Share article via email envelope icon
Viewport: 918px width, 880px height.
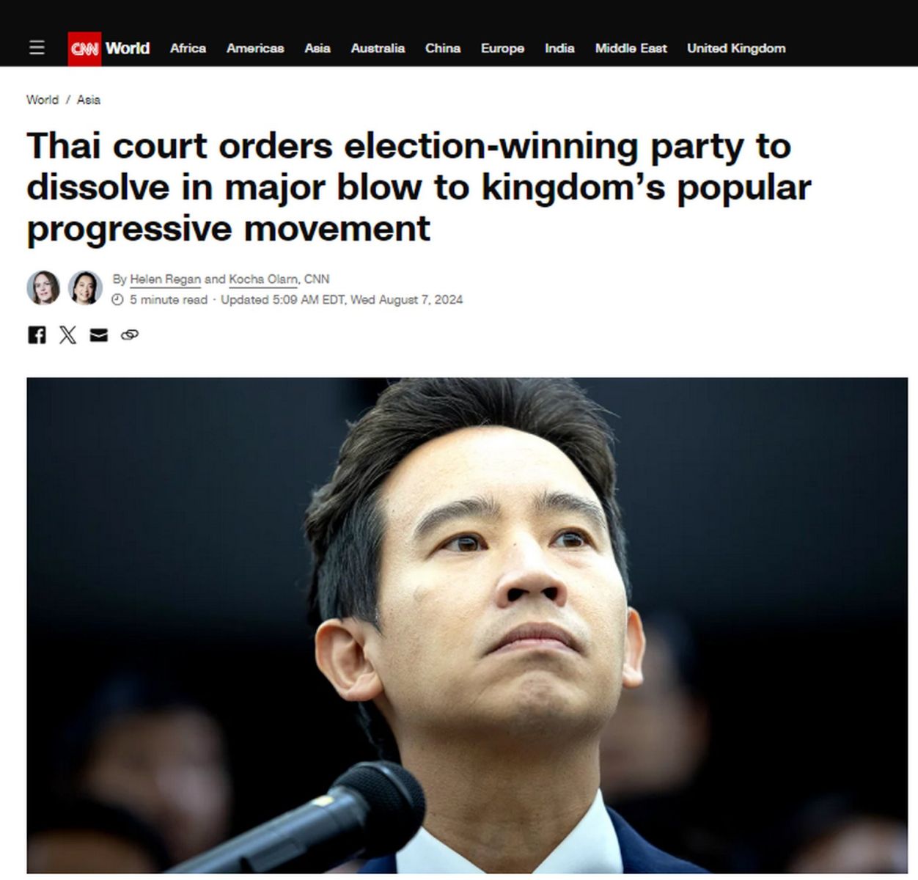(x=98, y=335)
